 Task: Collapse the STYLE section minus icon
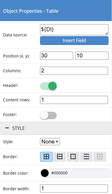(x=7, y=128)
